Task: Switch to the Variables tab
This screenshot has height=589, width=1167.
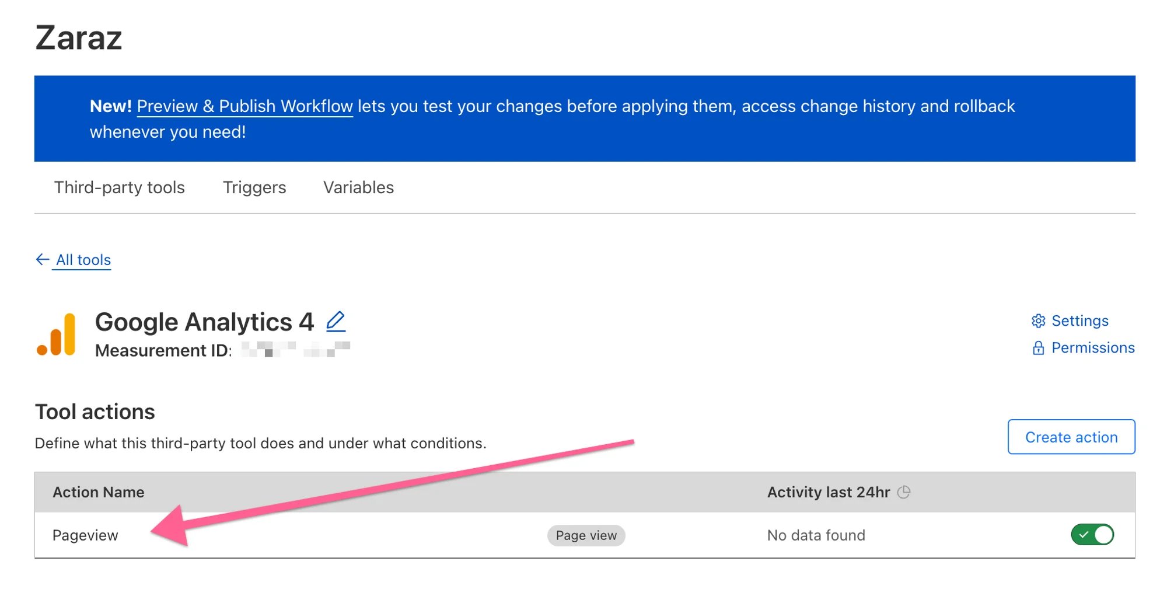Action: point(358,187)
